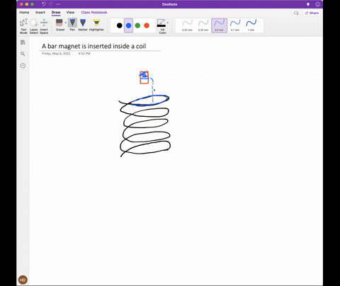
Task: Choose the 1 mm pen thickness
Action: (251, 25)
